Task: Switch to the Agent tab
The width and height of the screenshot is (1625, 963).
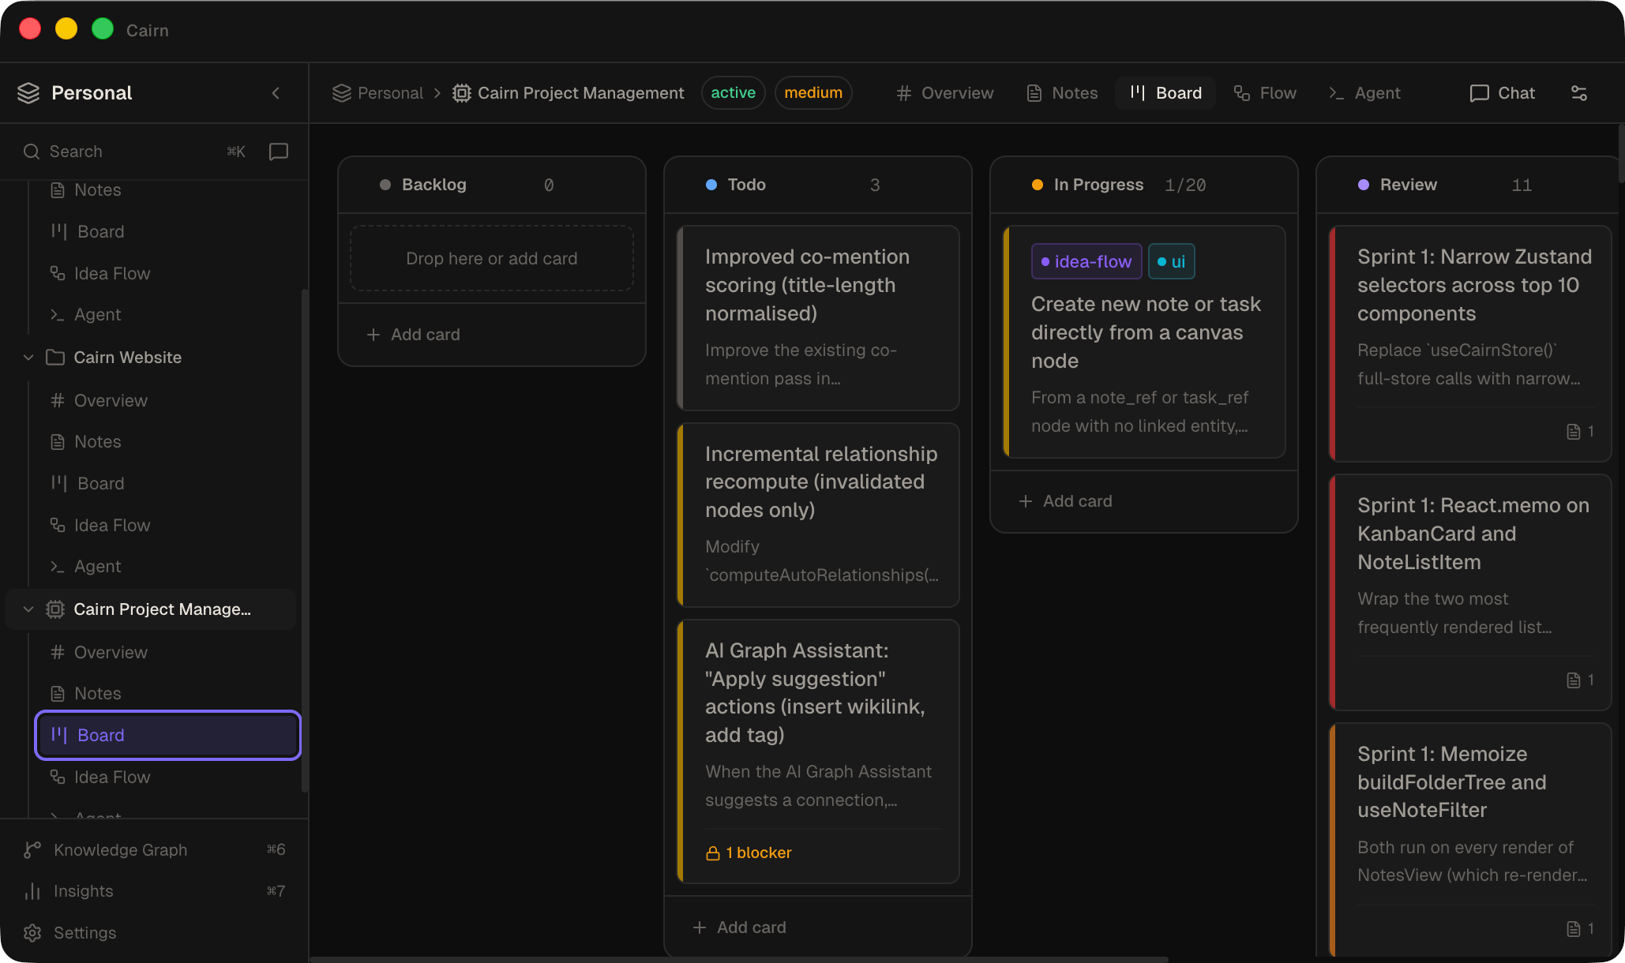Action: tap(1365, 93)
